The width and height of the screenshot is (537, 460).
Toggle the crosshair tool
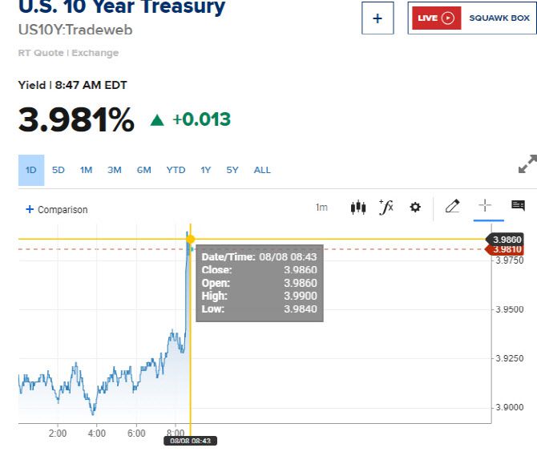click(485, 206)
